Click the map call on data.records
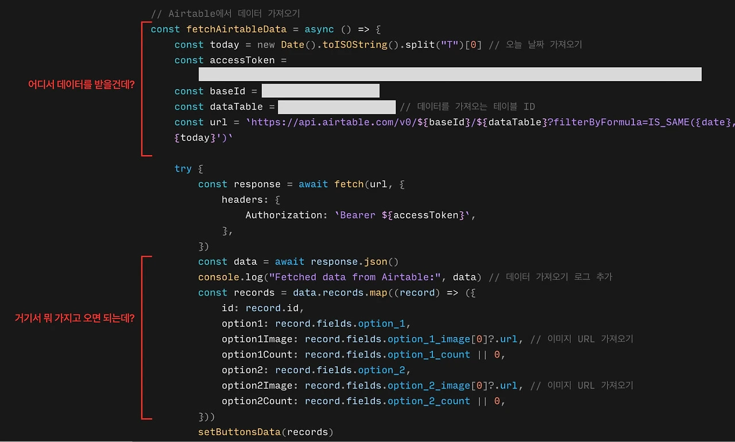Screen dimensions: 735x442 pyautogui.click(x=378, y=293)
